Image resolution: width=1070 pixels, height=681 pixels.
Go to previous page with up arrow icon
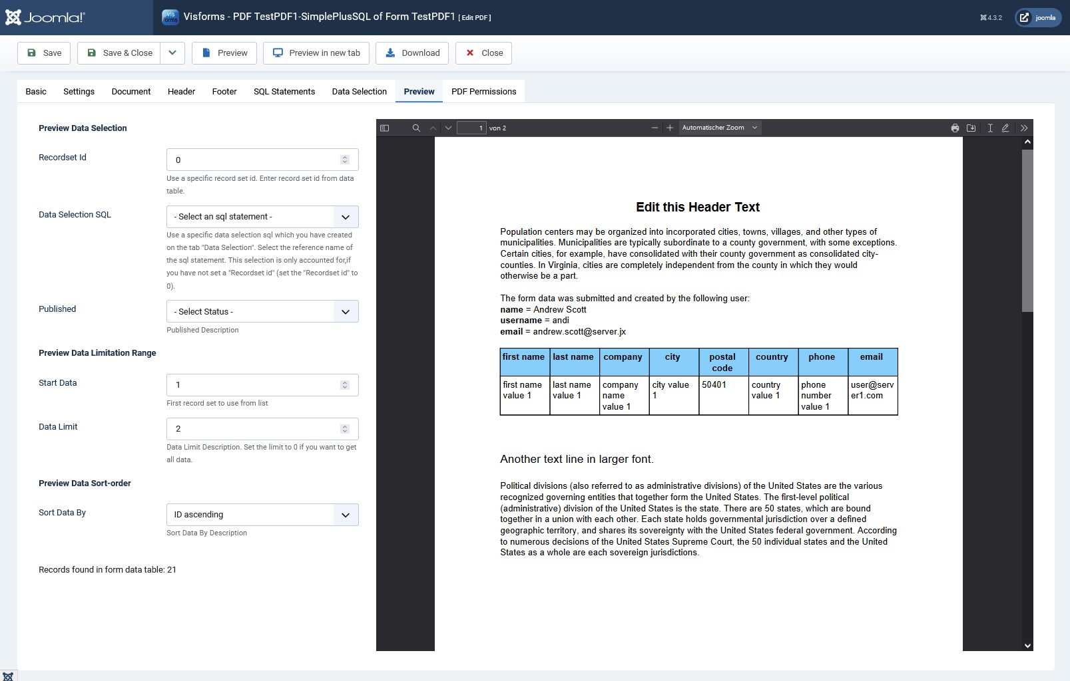click(432, 127)
